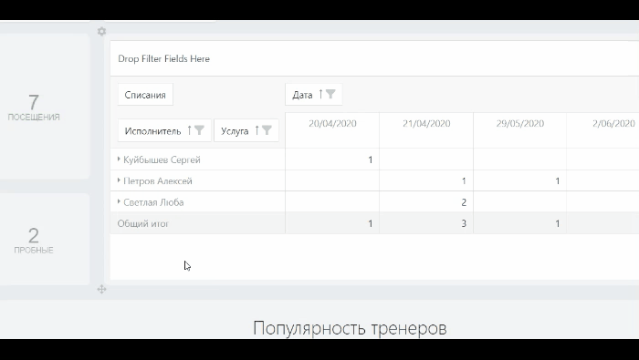Open filter funnel for Исполнитель field
Image resolution: width=639 pixels, height=360 pixels.
pos(199,130)
